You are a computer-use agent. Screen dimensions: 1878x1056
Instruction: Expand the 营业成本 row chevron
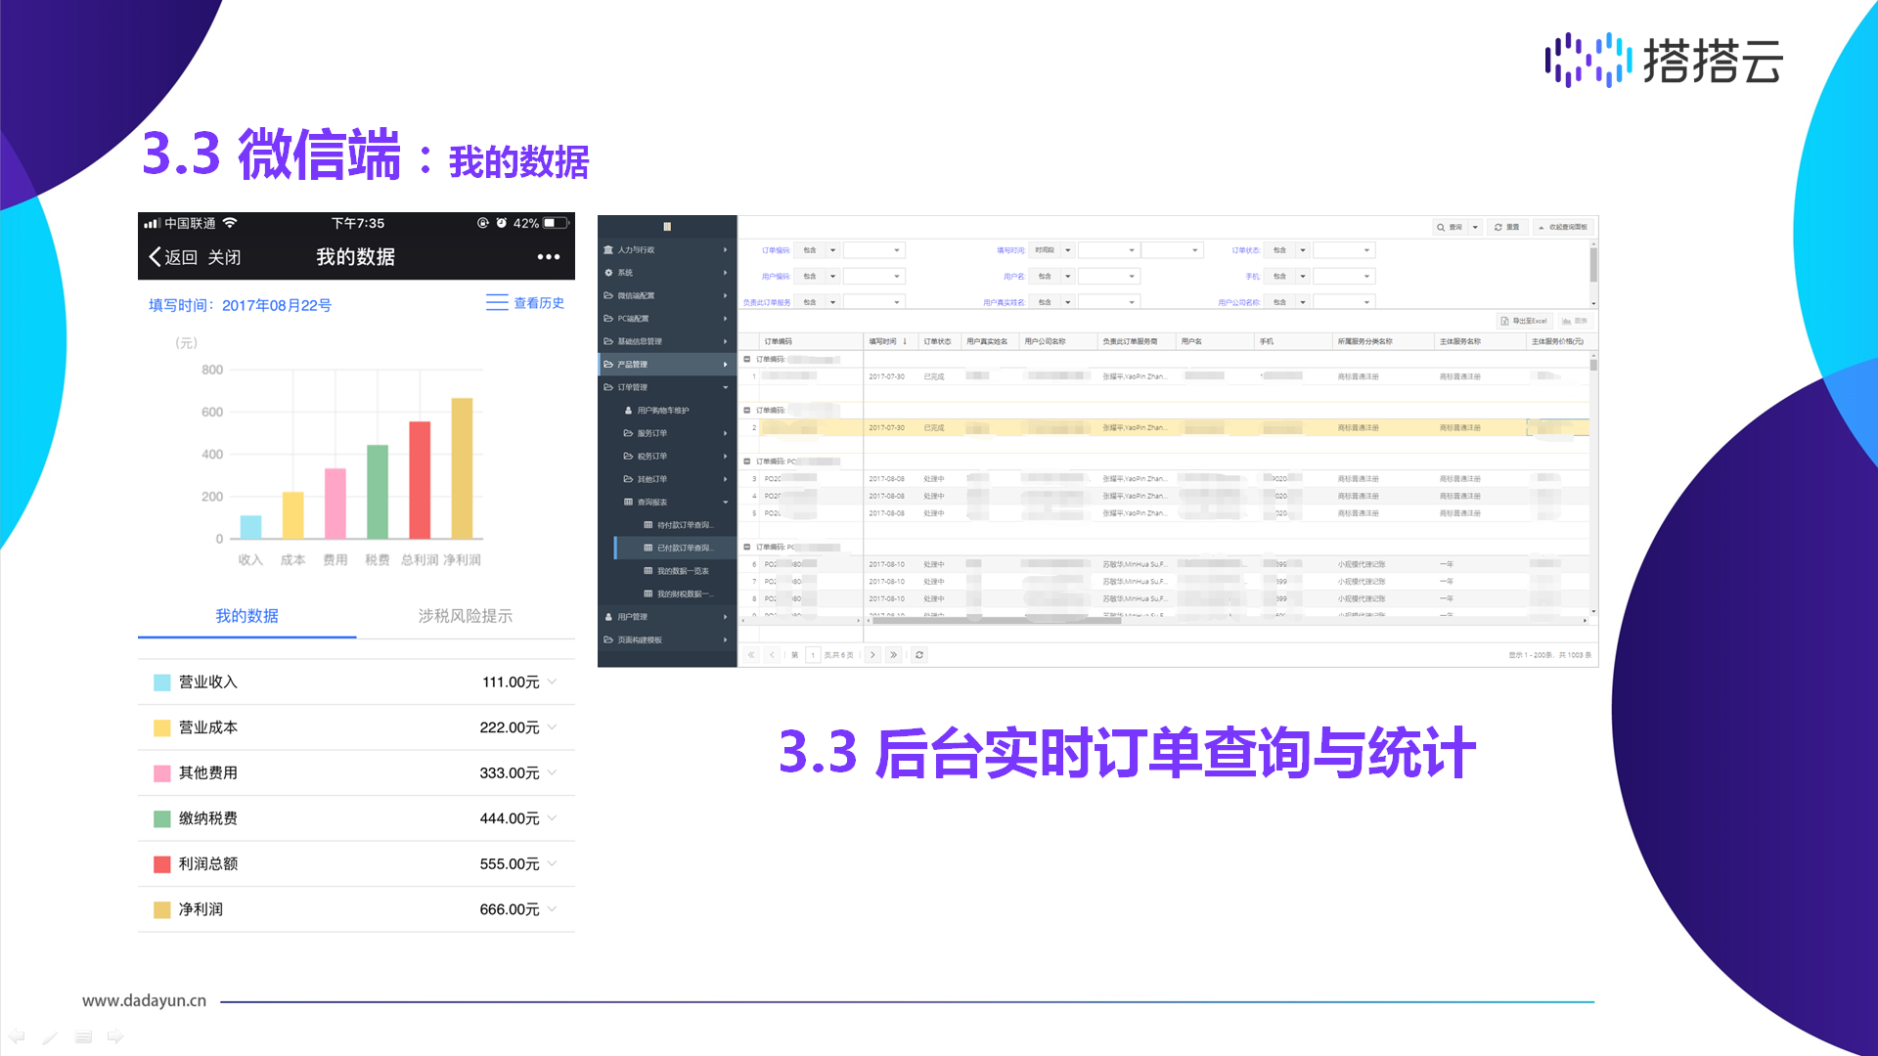click(x=553, y=727)
